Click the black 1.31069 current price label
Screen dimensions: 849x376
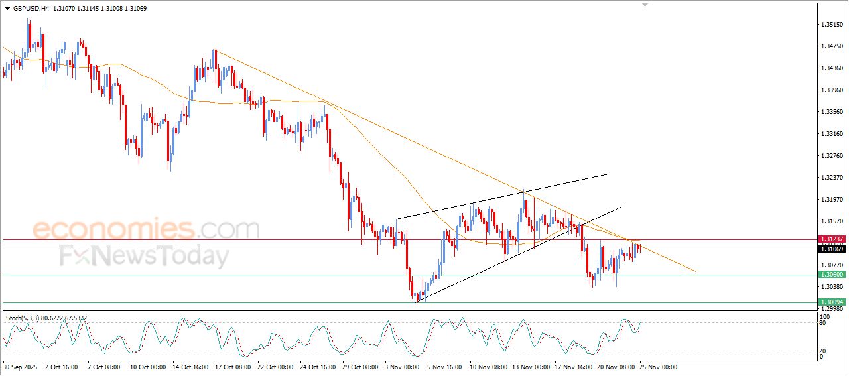(x=831, y=249)
